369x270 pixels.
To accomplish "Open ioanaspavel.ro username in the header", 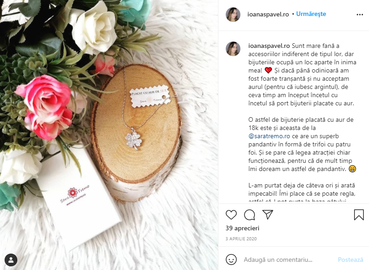I will (268, 14).
